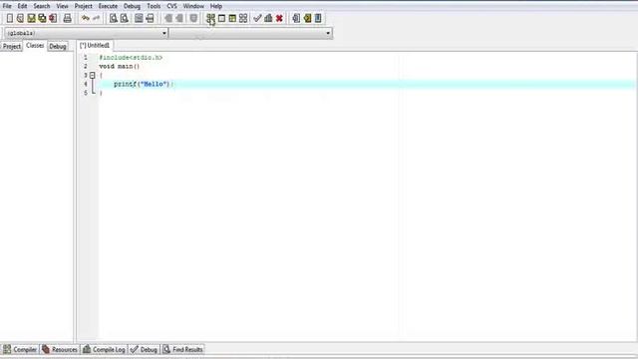The width and height of the screenshot is (638, 359).
Task: Open the Debug bottom panel tab
Action: 144,349
